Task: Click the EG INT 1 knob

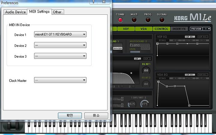Action: tap(146, 70)
